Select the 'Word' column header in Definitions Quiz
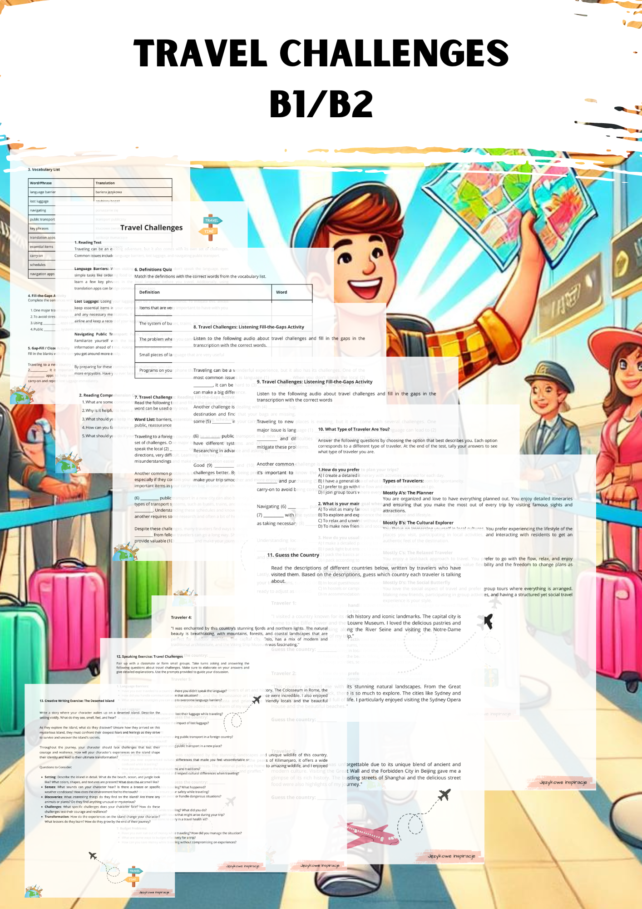Screen dimensions: 642x909 click(281, 292)
